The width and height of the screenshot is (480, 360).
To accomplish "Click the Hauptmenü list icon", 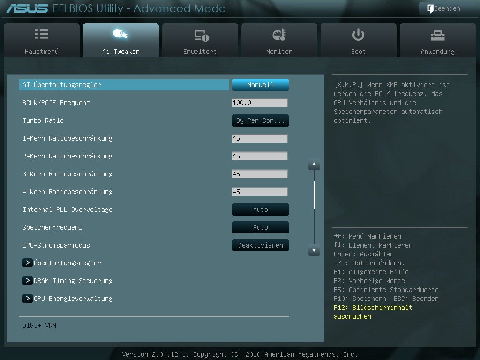I will tap(41, 34).
